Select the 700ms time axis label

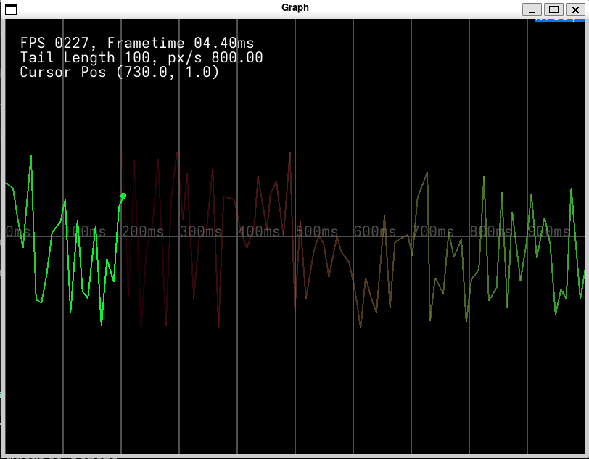pyautogui.click(x=433, y=231)
